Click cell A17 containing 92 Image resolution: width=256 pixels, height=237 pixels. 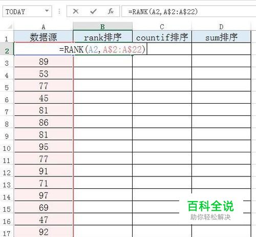44,231
